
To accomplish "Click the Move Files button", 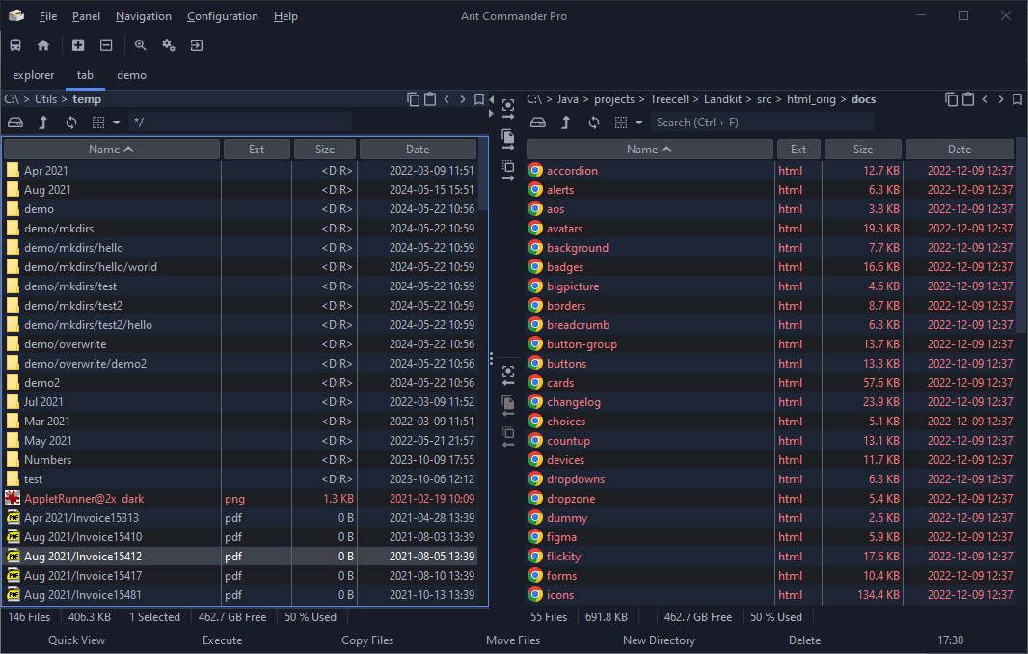I will tap(513, 640).
